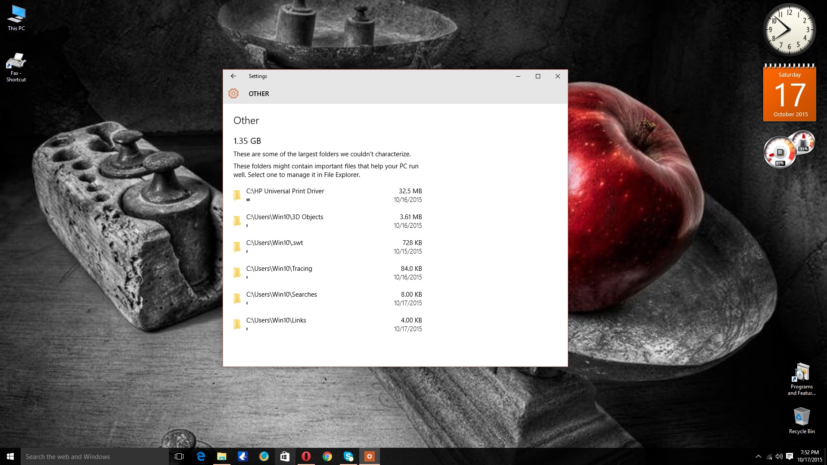Click the Links folder icon

pos(237,324)
